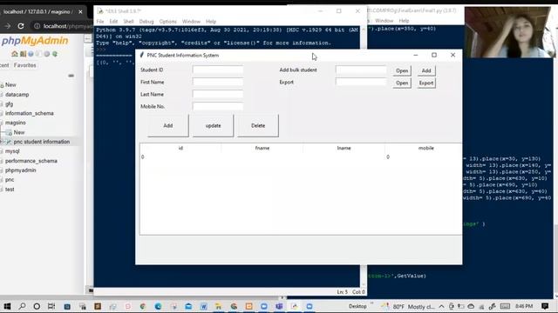Click the lname column header
The image size is (558, 313).
coord(344,148)
